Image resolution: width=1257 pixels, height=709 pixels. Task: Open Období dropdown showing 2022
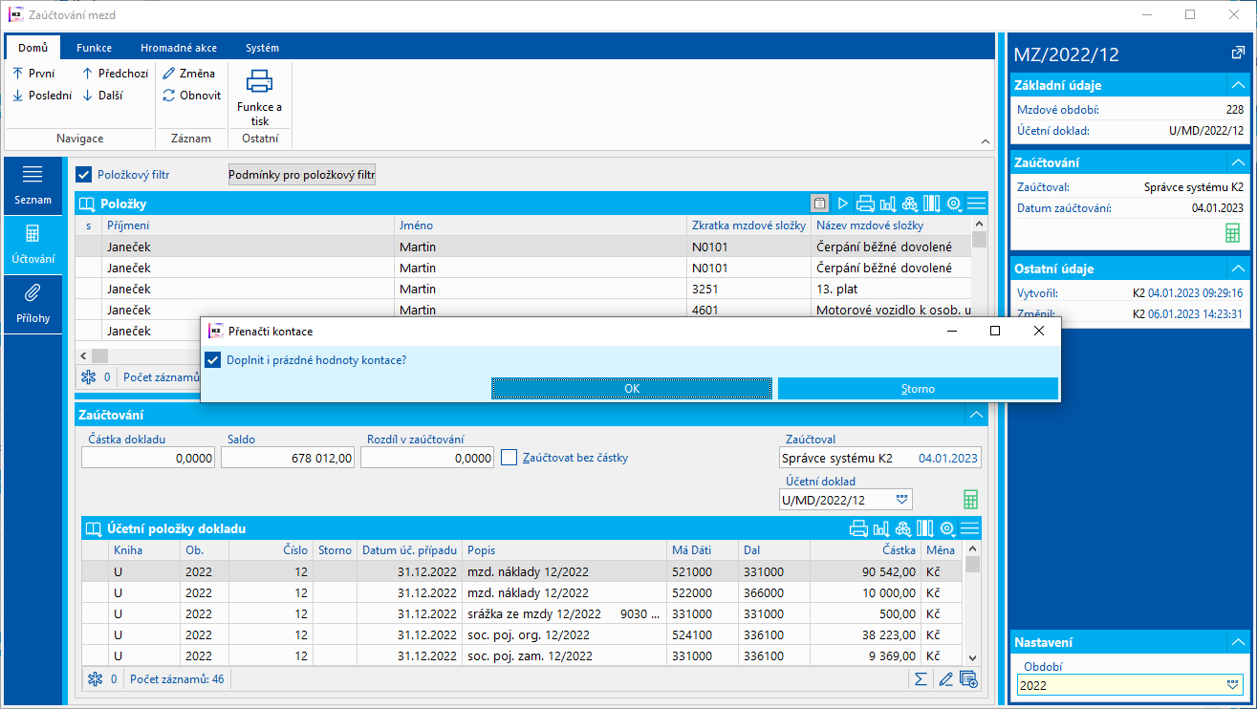[1232, 685]
